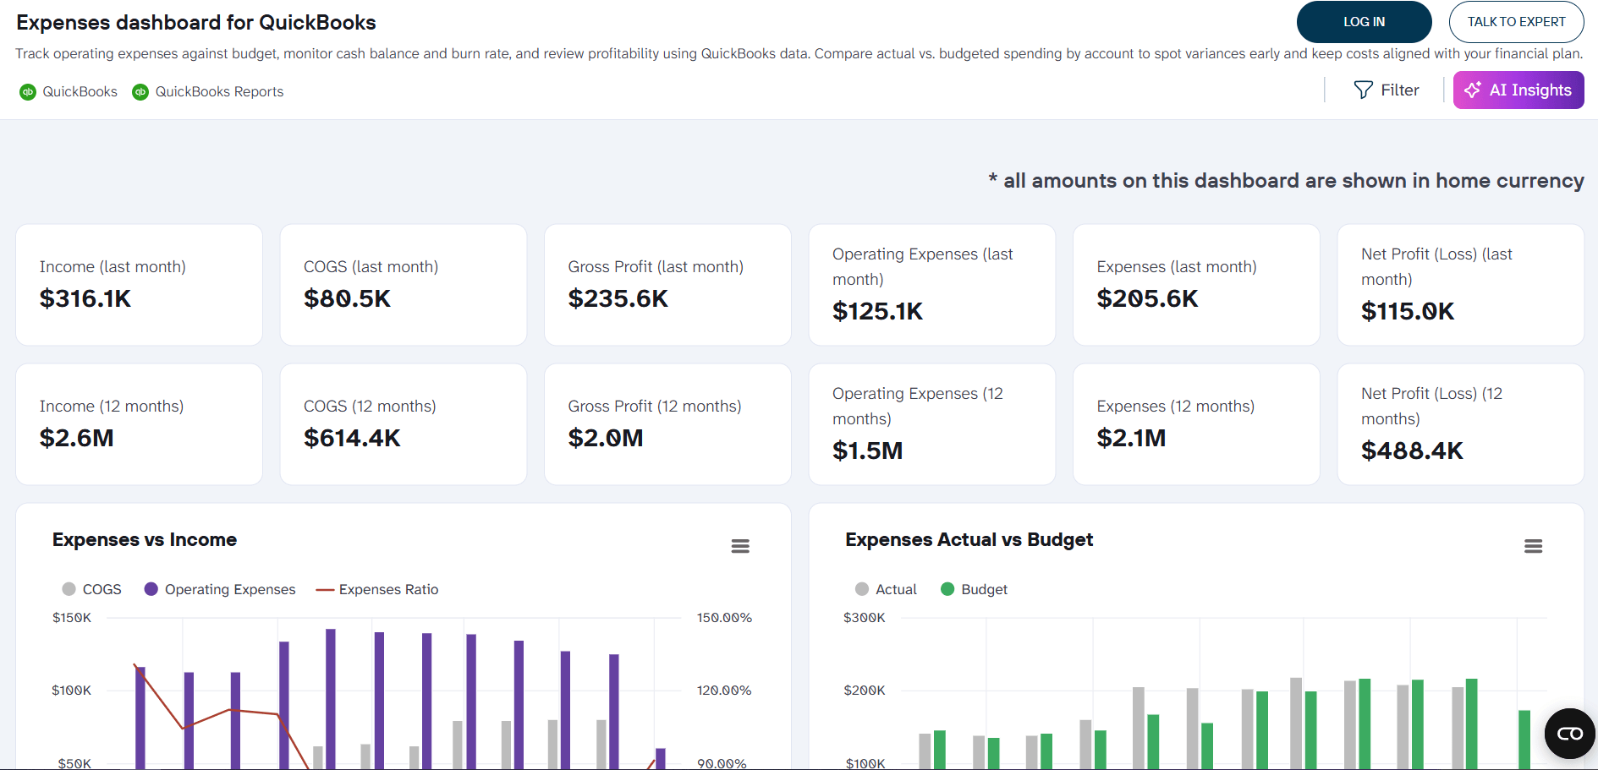The height and width of the screenshot is (770, 1598).
Task: Click the QuickBooks source label
Action: (x=80, y=91)
